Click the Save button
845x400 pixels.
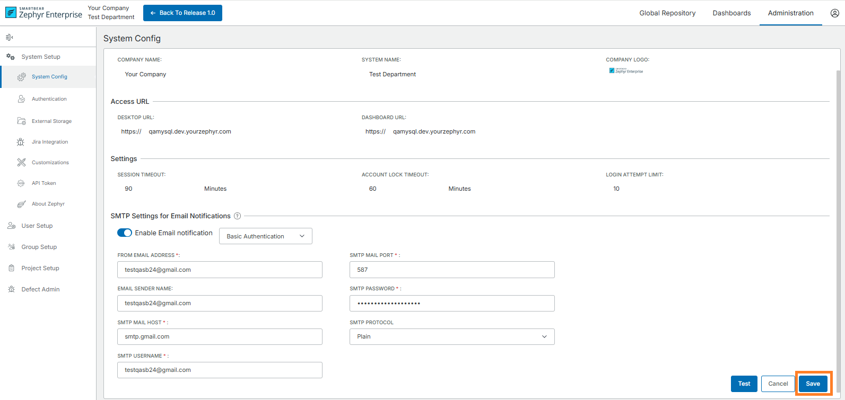tap(813, 384)
